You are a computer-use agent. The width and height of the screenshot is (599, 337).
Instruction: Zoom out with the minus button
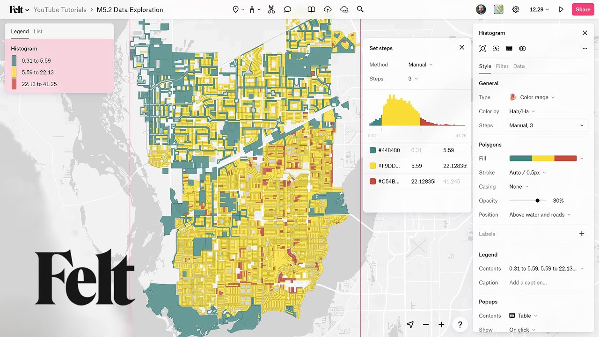(x=426, y=324)
